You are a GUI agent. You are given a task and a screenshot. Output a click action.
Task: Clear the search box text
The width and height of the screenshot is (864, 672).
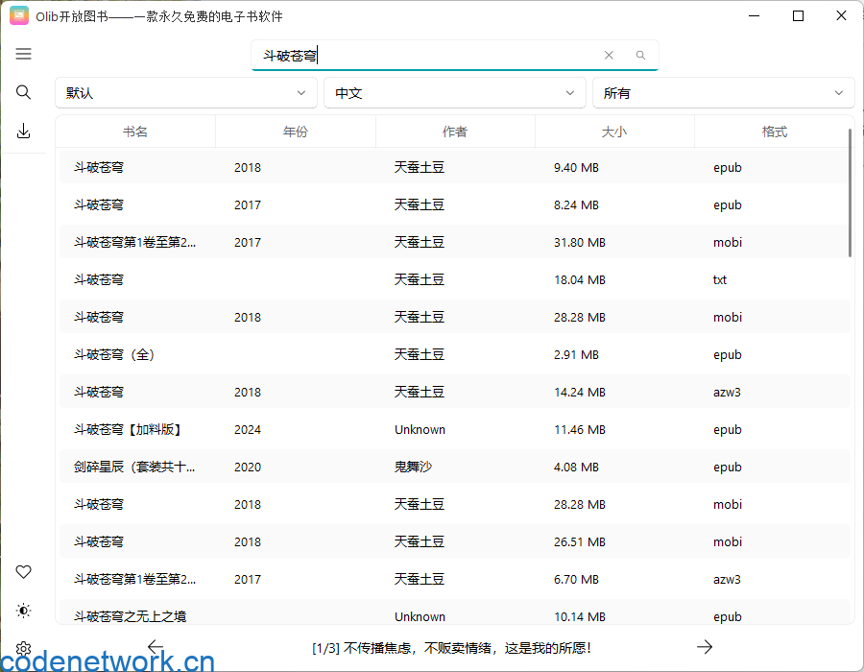point(609,56)
